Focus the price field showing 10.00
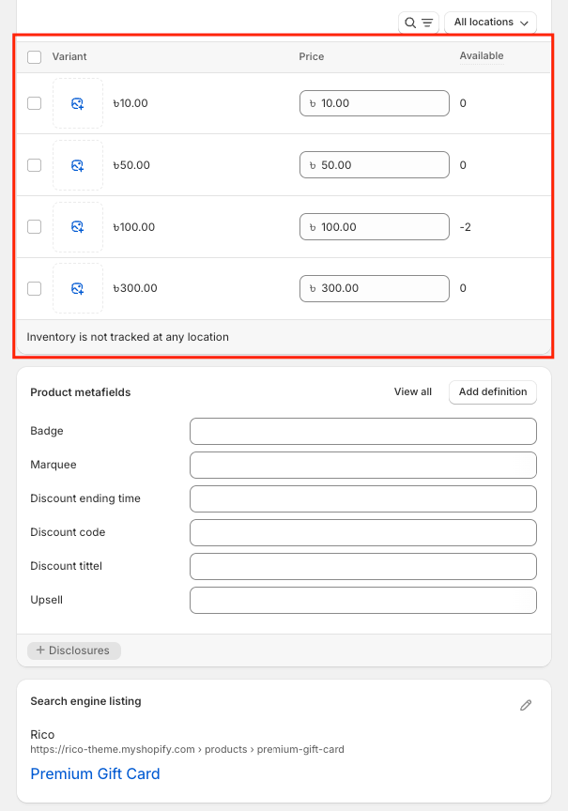Viewport: 568px width, 811px height. [375, 103]
